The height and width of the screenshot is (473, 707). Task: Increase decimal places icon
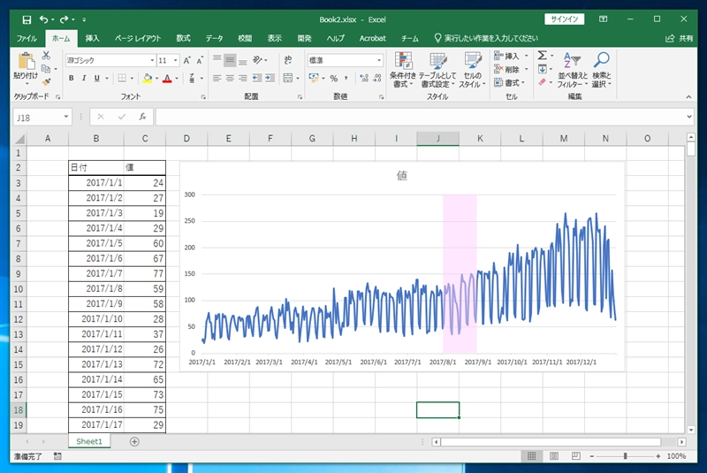(x=364, y=78)
